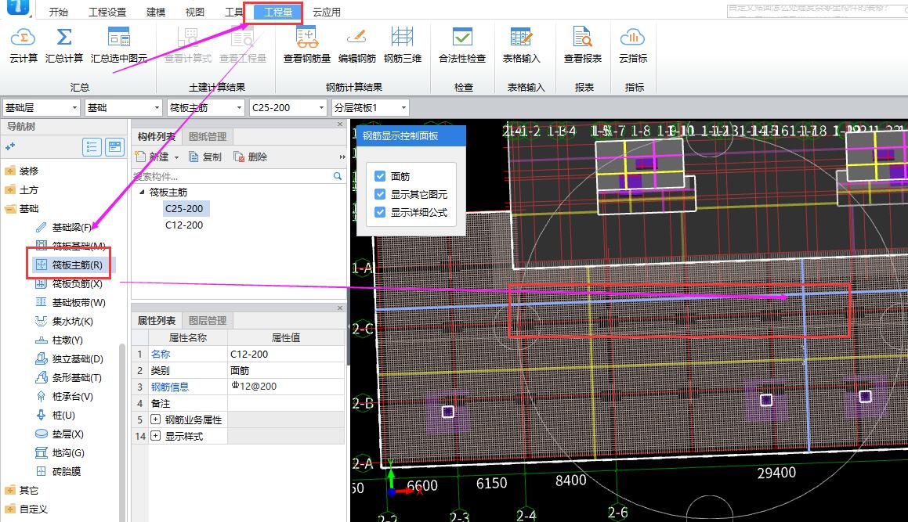Open the 开始 ribbon tab
908x522 pixels.
coord(59,12)
